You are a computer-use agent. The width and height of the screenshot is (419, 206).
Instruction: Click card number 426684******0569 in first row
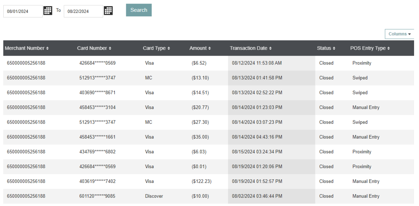[x=97, y=63]
